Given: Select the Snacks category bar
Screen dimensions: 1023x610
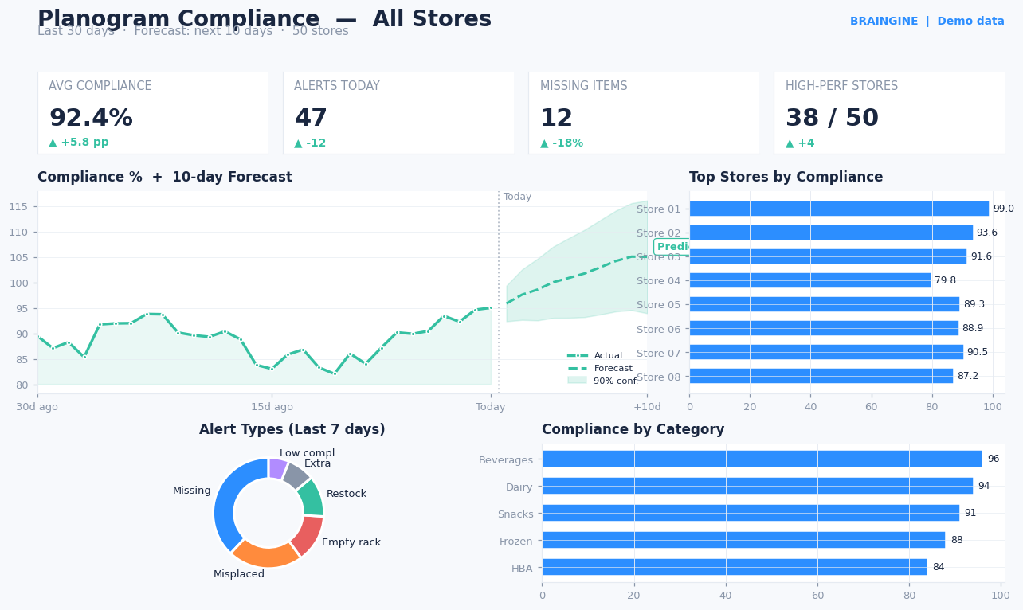Looking at the screenshot, I should [x=751, y=513].
